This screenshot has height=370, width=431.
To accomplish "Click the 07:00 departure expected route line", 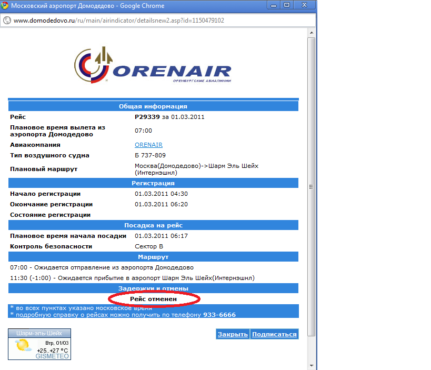I will (102, 267).
